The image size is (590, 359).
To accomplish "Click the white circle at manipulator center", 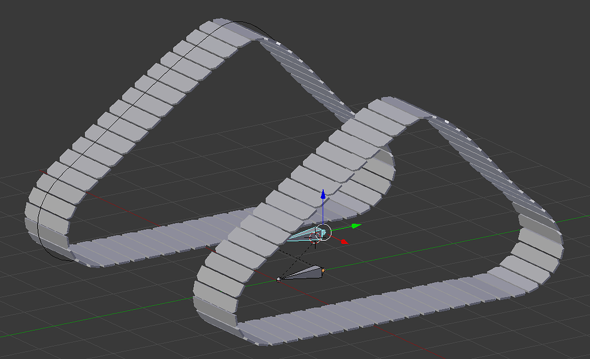I will click(323, 232).
